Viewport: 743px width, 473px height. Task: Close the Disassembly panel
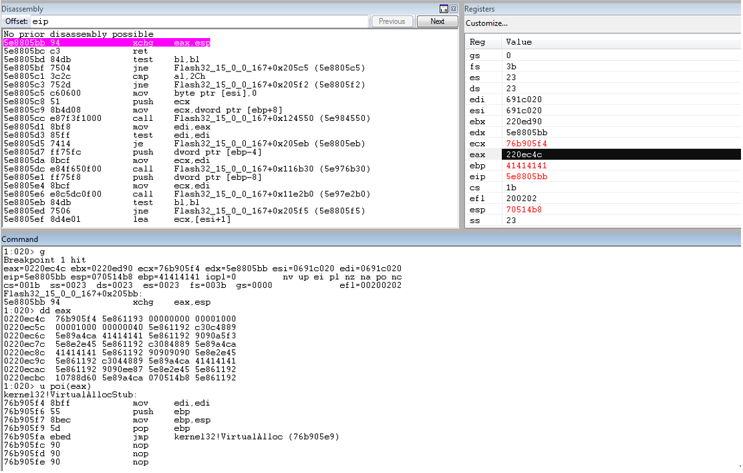[454, 9]
